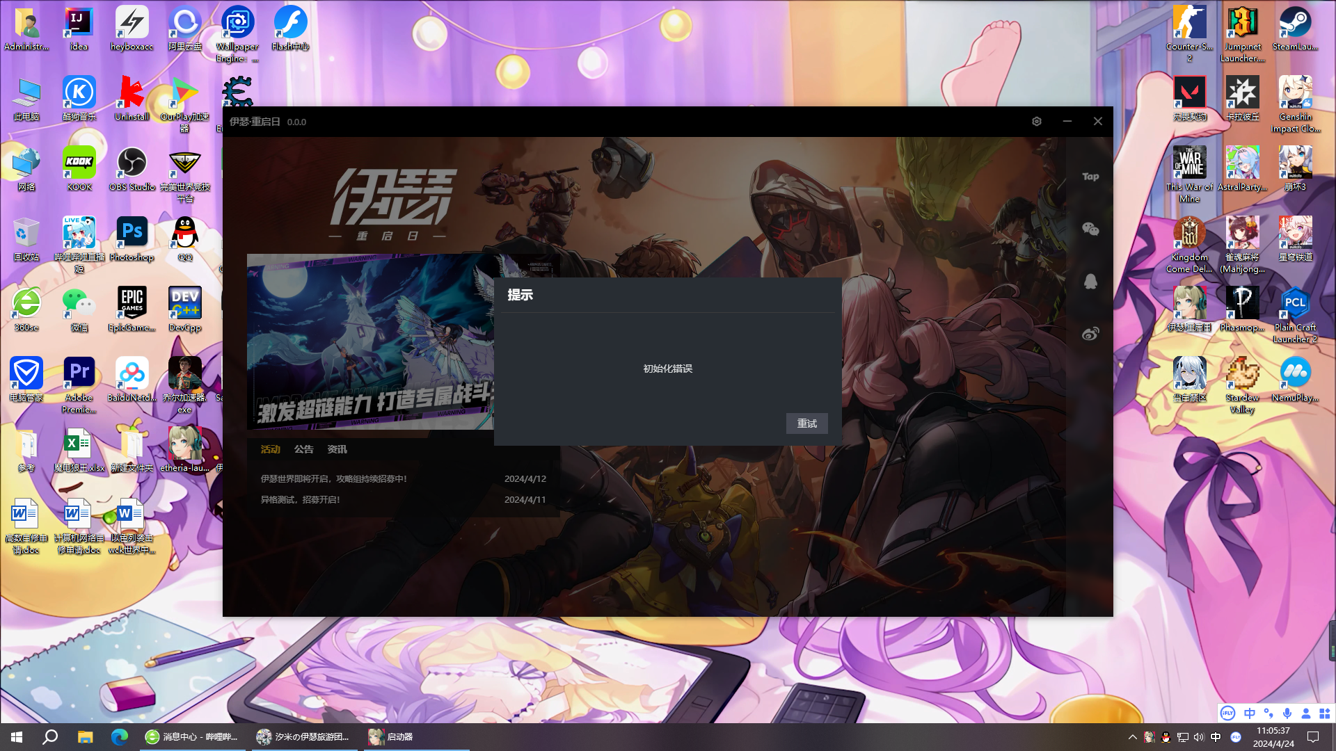Open the Windows Start menu
This screenshot has height=751, width=1336.
[17, 737]
